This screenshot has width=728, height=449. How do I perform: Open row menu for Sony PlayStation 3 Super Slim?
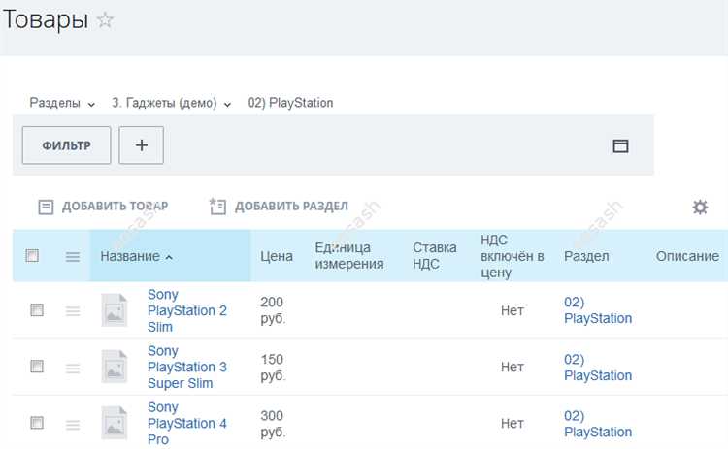coord(73,369)
